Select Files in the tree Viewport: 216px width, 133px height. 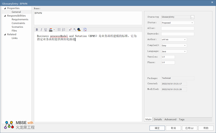click(x=14, y=31)
